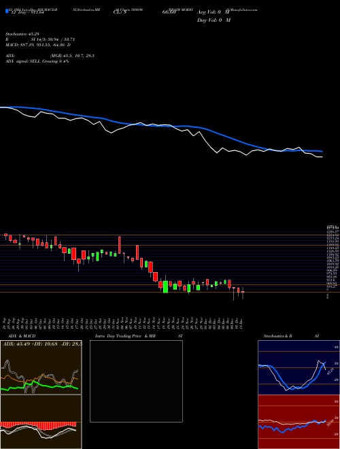Open the blue Stochastics sub-chart
The height and width of the screenshot is (449, 340).
point(299,367)
